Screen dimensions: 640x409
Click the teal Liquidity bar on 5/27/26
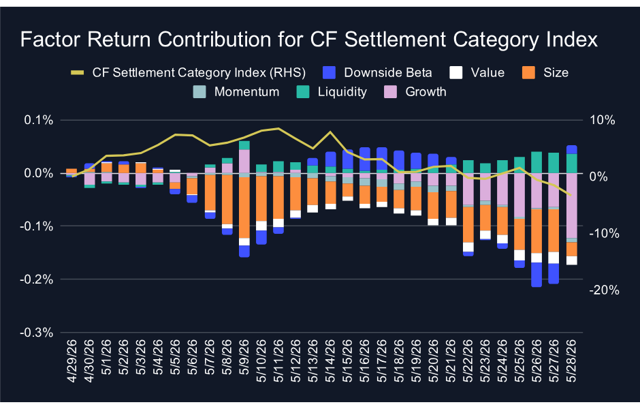554,163
